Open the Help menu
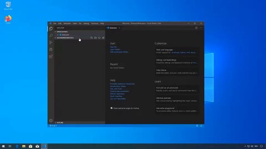Viewport: 266px width, 149px height. click(x=102, y=24)
